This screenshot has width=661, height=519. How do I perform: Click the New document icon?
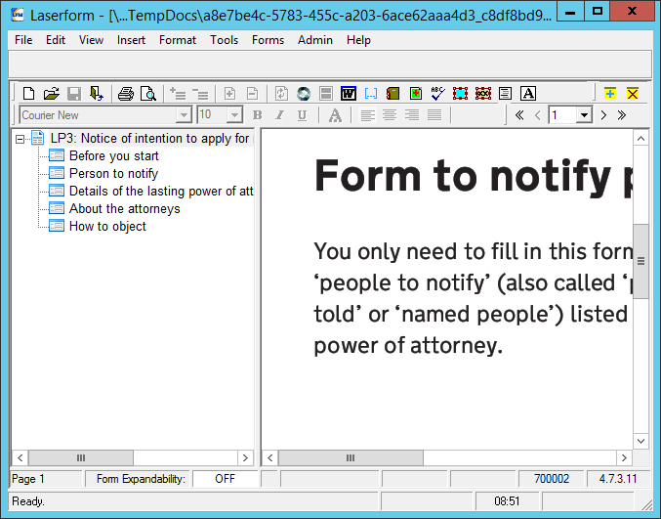point(29,94)
